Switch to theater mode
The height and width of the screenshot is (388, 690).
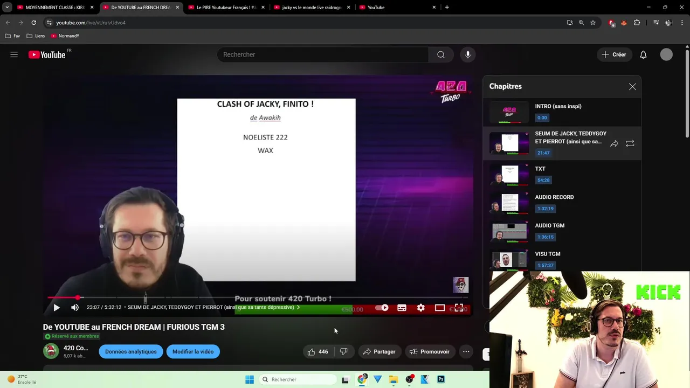pos(440,308)
